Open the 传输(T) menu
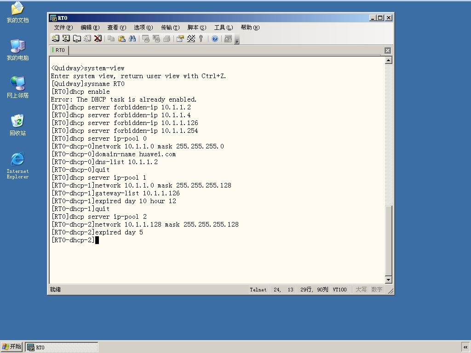 click(x=170, y=28)
